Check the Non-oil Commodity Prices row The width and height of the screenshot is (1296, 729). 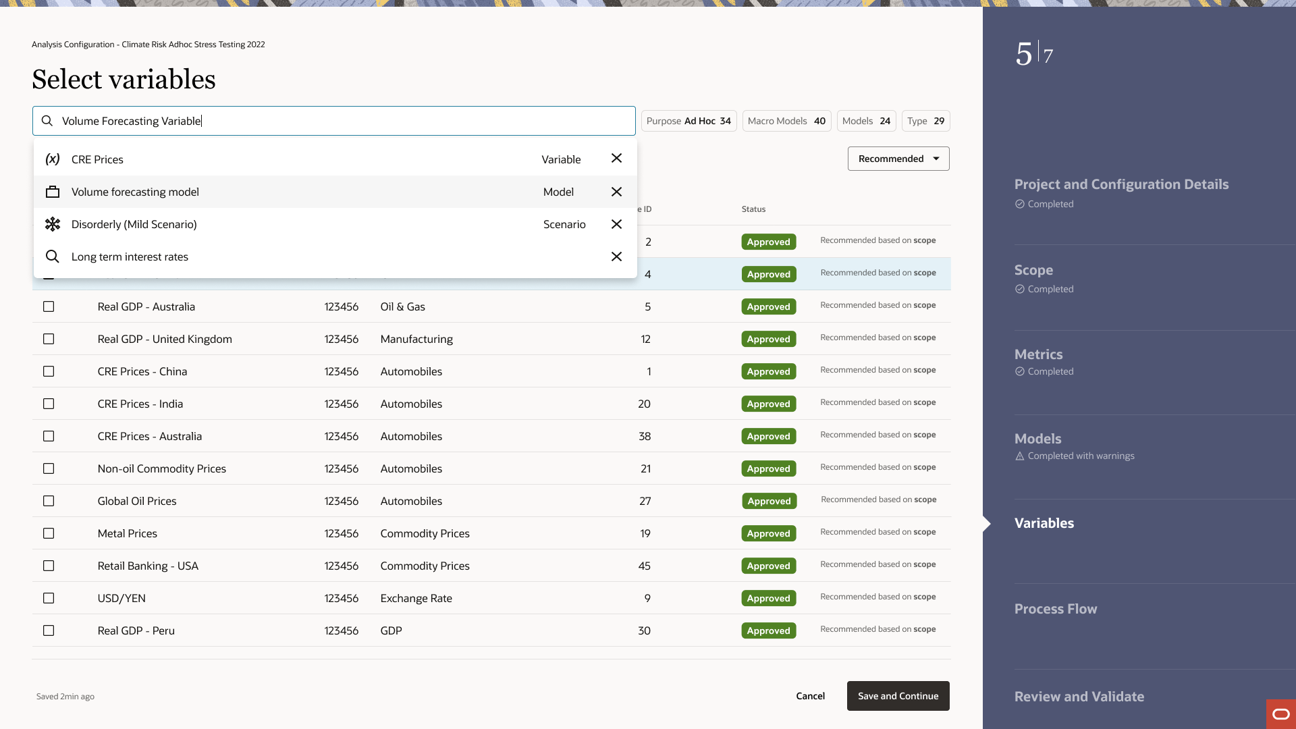(x=49, y=468)
